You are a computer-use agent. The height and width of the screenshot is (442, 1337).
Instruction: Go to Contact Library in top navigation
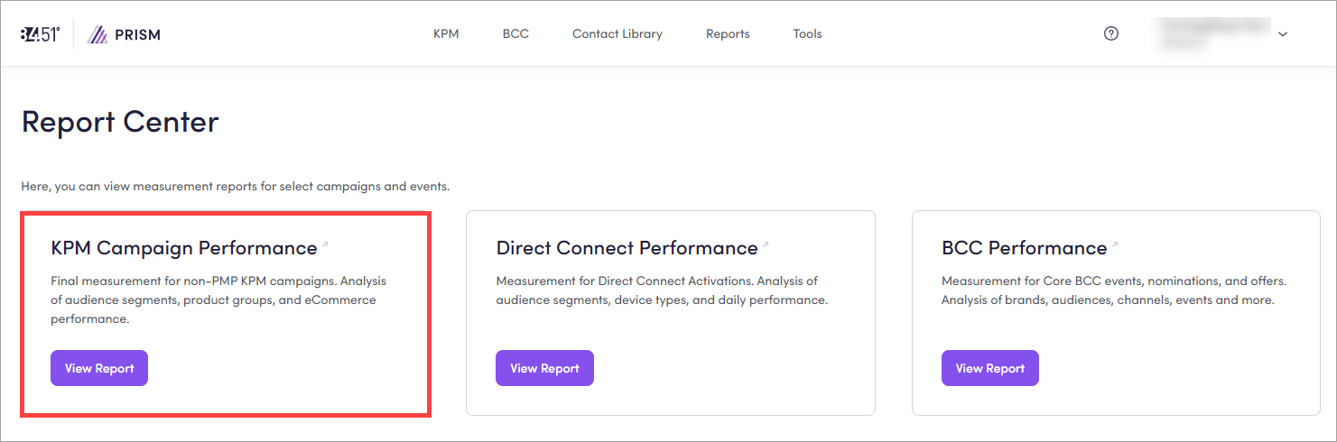coord(617,33)
